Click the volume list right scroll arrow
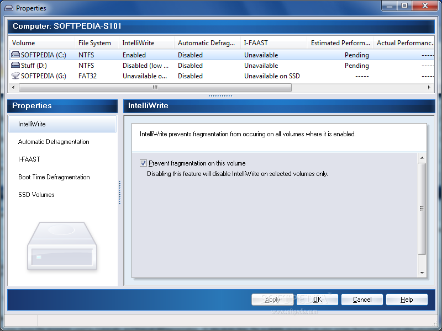The image size is (442, 331). 429,87
